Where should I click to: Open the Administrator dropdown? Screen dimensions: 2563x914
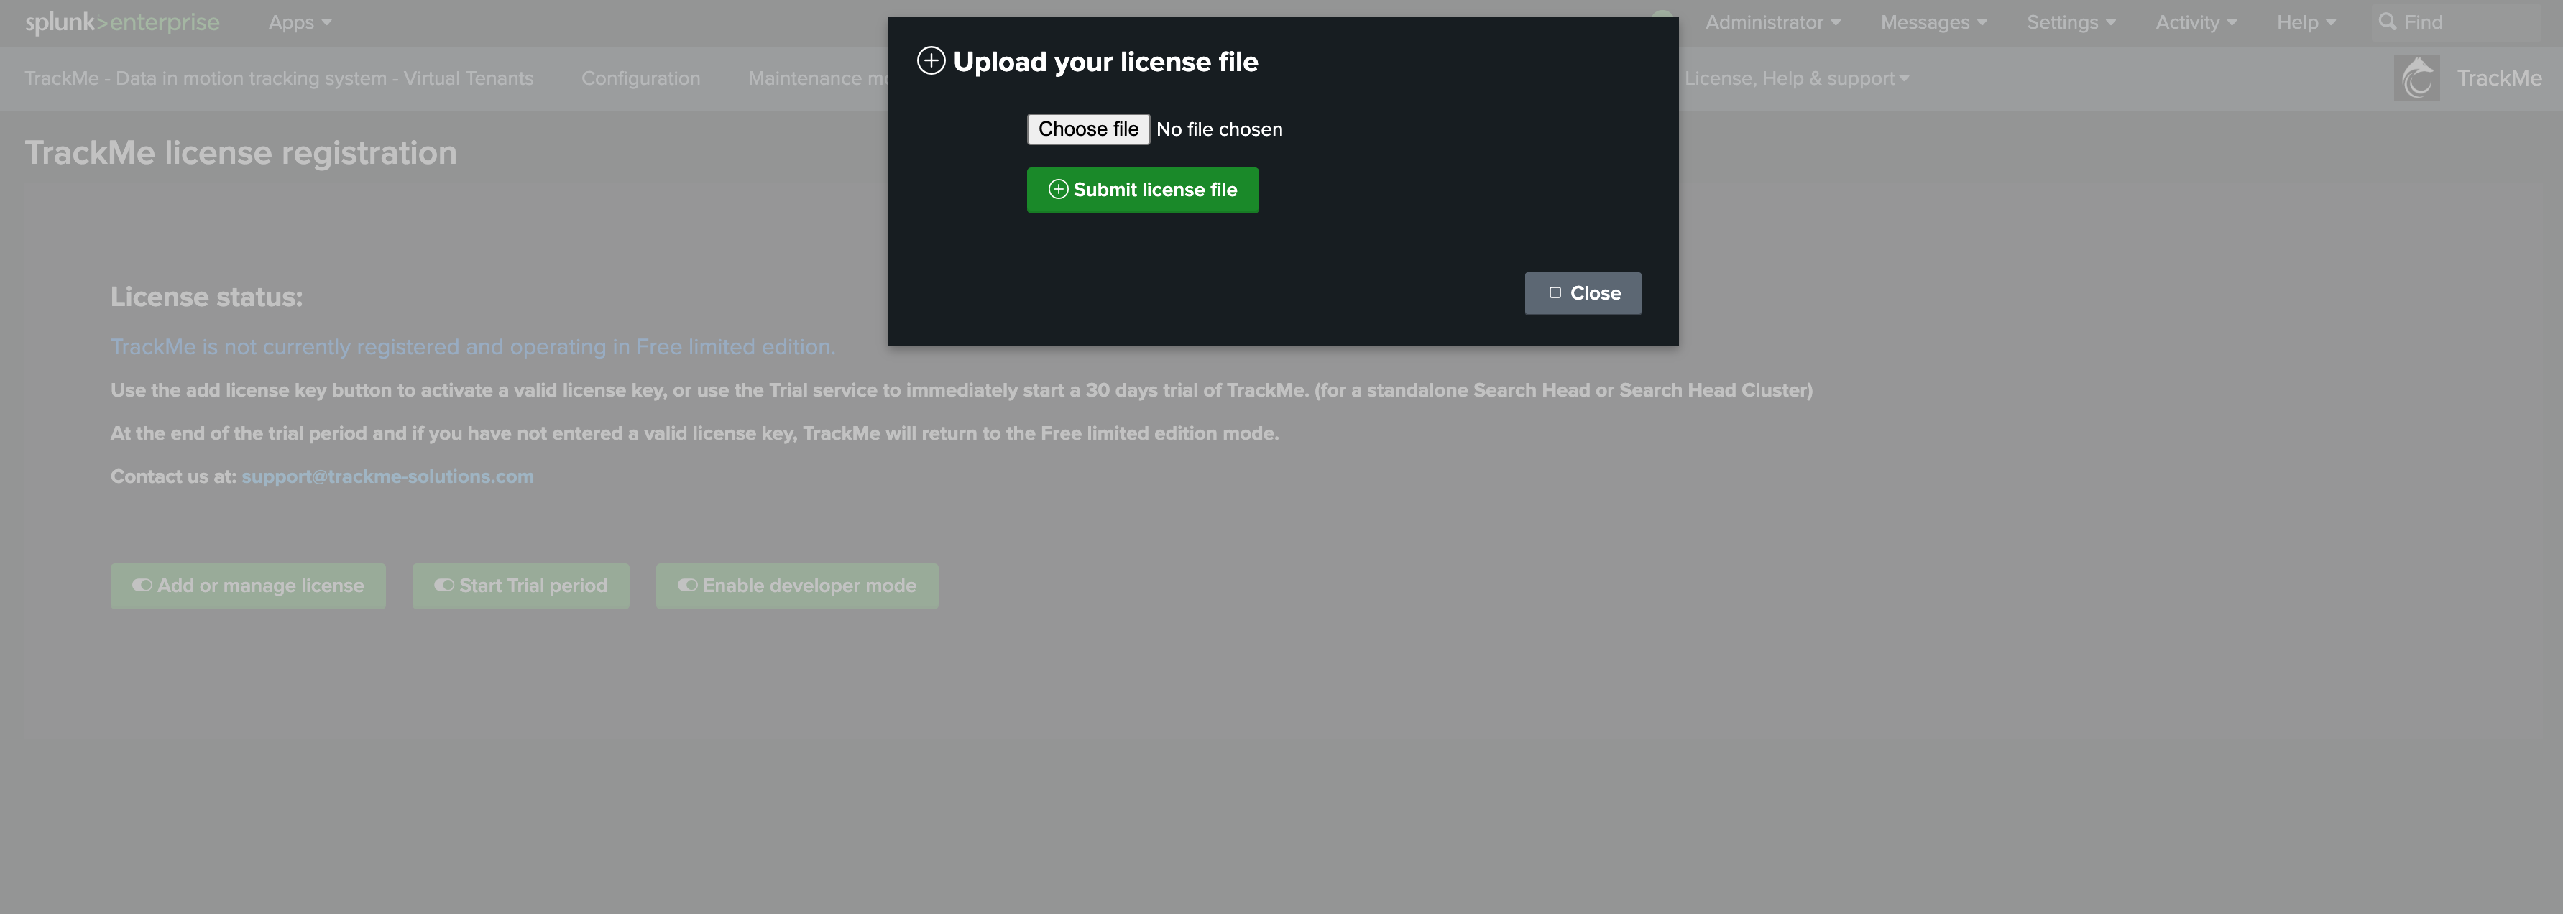[1773, 22]
